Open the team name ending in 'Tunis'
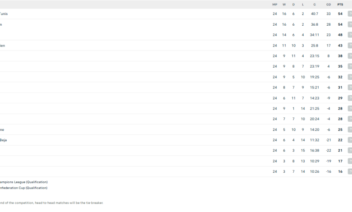The height and width of the screenshot is (212, 352). [4, 14]
